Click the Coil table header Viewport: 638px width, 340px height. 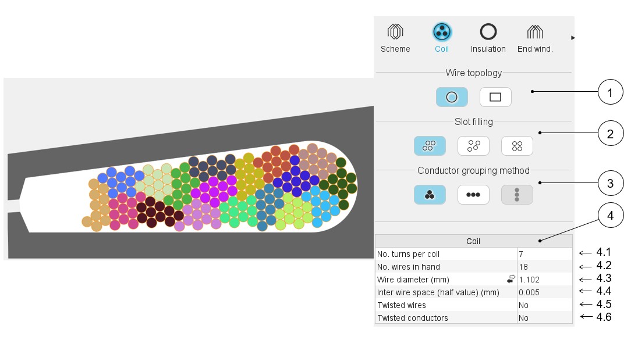click(473, 241)
